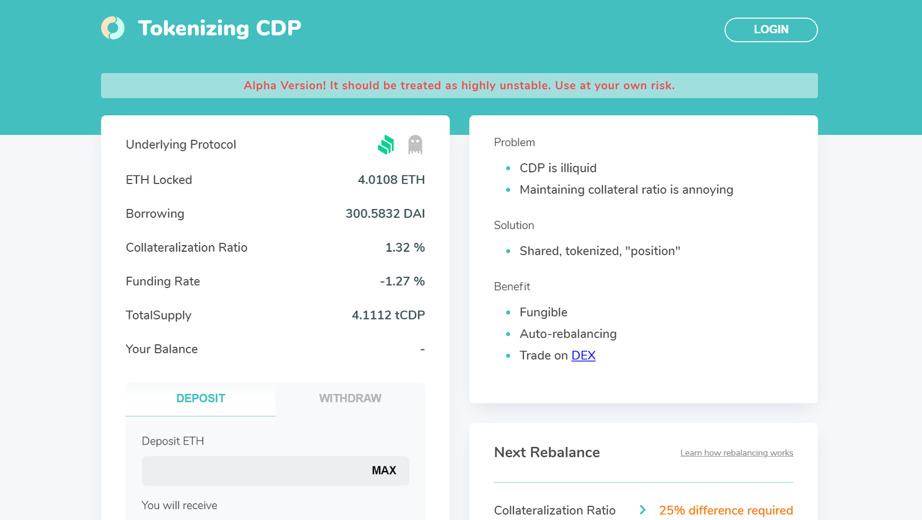Switch to the DEPOSIT tab
Viewport: 922px width, 520px height.
(201, 398)
